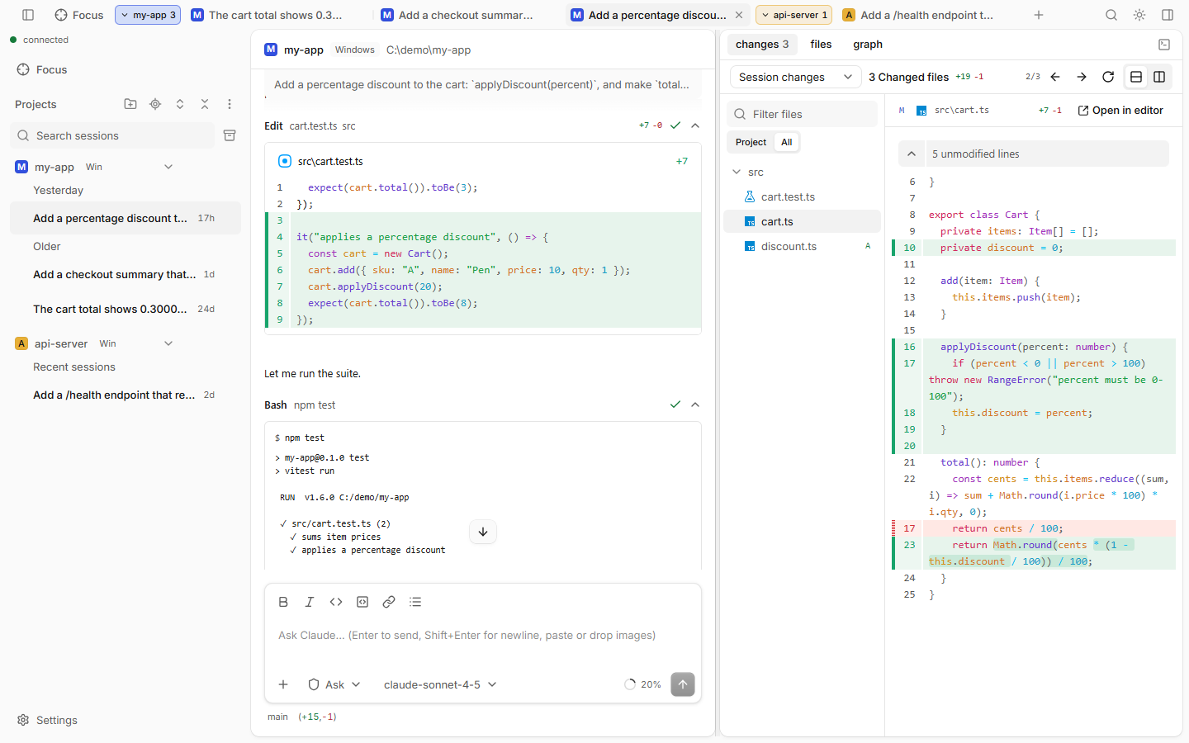
Task: Collapse the src folder in file tree
Action: point(737,172)
